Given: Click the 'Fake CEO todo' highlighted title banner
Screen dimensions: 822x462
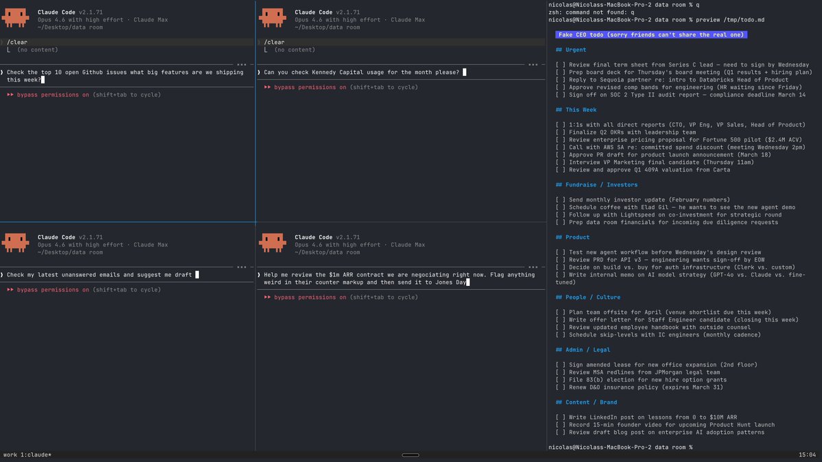Looking at the screenshot, I should [651, 34].
